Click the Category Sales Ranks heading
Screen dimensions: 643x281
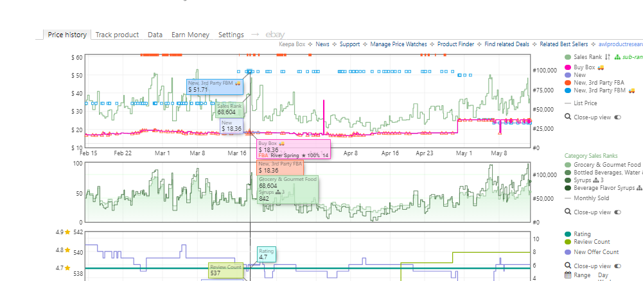[591, 156]
